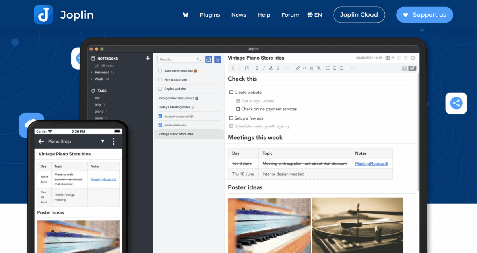Tick the Setup a few ads checkbox
This screenshot has height=253, width=477.
tap(231, 118)
